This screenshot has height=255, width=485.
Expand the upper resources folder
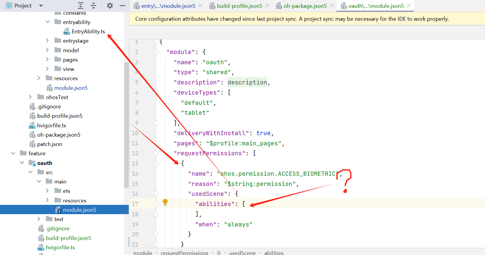(39, 78)
